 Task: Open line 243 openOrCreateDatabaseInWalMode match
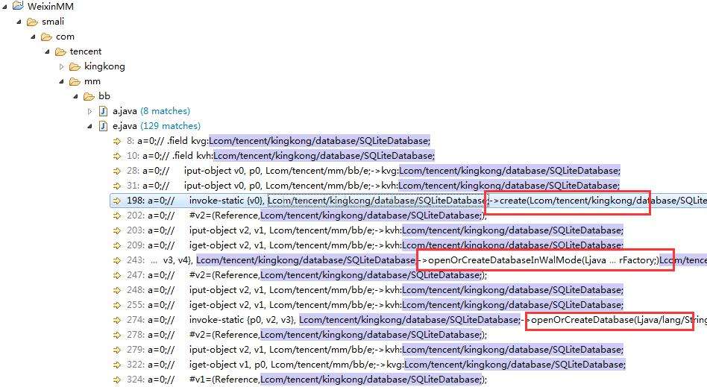click(417, 260)
